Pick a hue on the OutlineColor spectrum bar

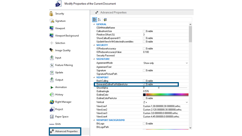167,95
